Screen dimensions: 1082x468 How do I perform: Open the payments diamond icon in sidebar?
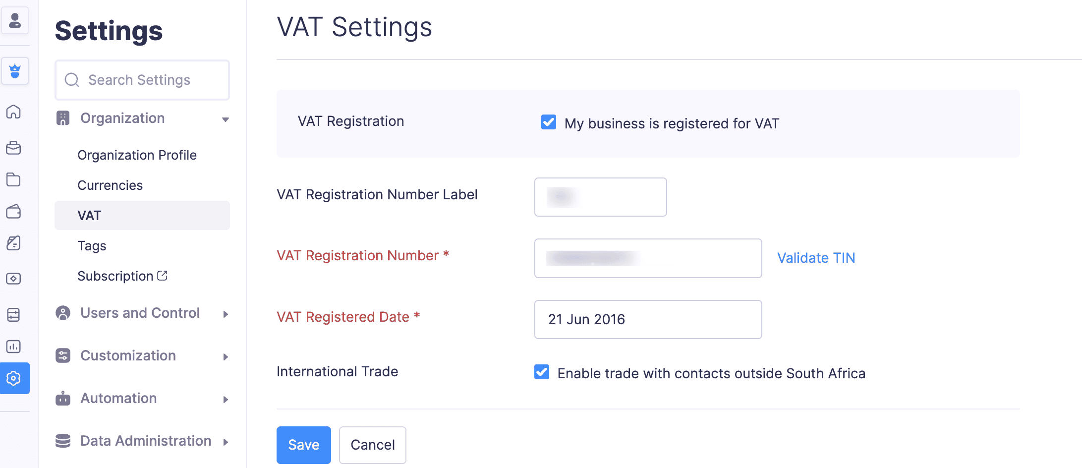(15, 279)
